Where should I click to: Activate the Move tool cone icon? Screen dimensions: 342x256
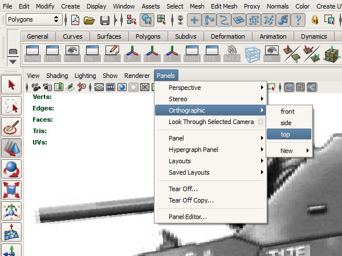11,148
